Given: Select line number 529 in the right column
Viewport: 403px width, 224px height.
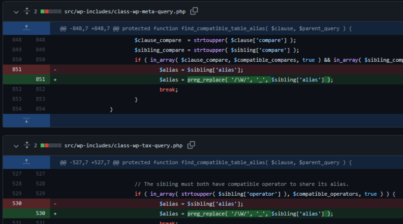Looking at the screenshot, I should (40, 193).
